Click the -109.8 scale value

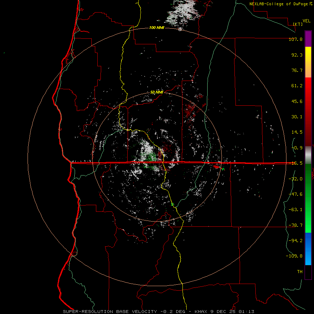[x=294, y=256]
